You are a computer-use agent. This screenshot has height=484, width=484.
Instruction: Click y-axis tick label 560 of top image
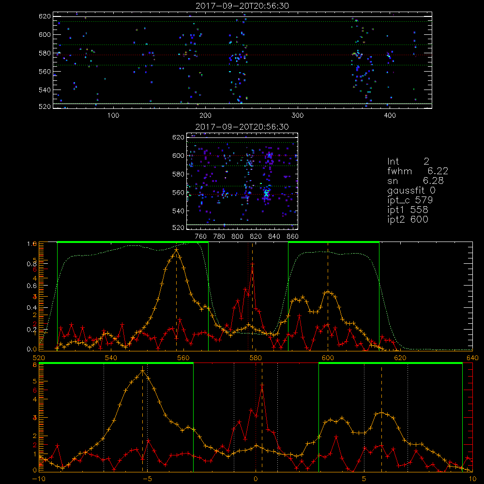45,71
